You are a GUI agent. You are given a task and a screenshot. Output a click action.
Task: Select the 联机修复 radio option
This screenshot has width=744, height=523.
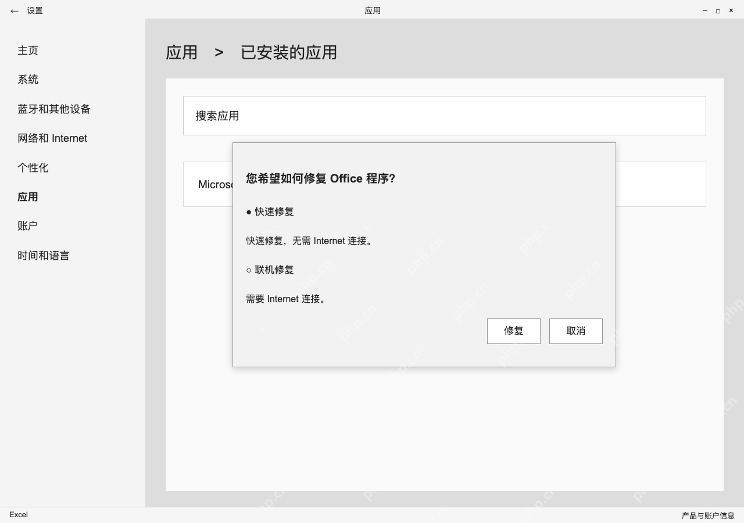pyautogui.click(x=270, y=270)
